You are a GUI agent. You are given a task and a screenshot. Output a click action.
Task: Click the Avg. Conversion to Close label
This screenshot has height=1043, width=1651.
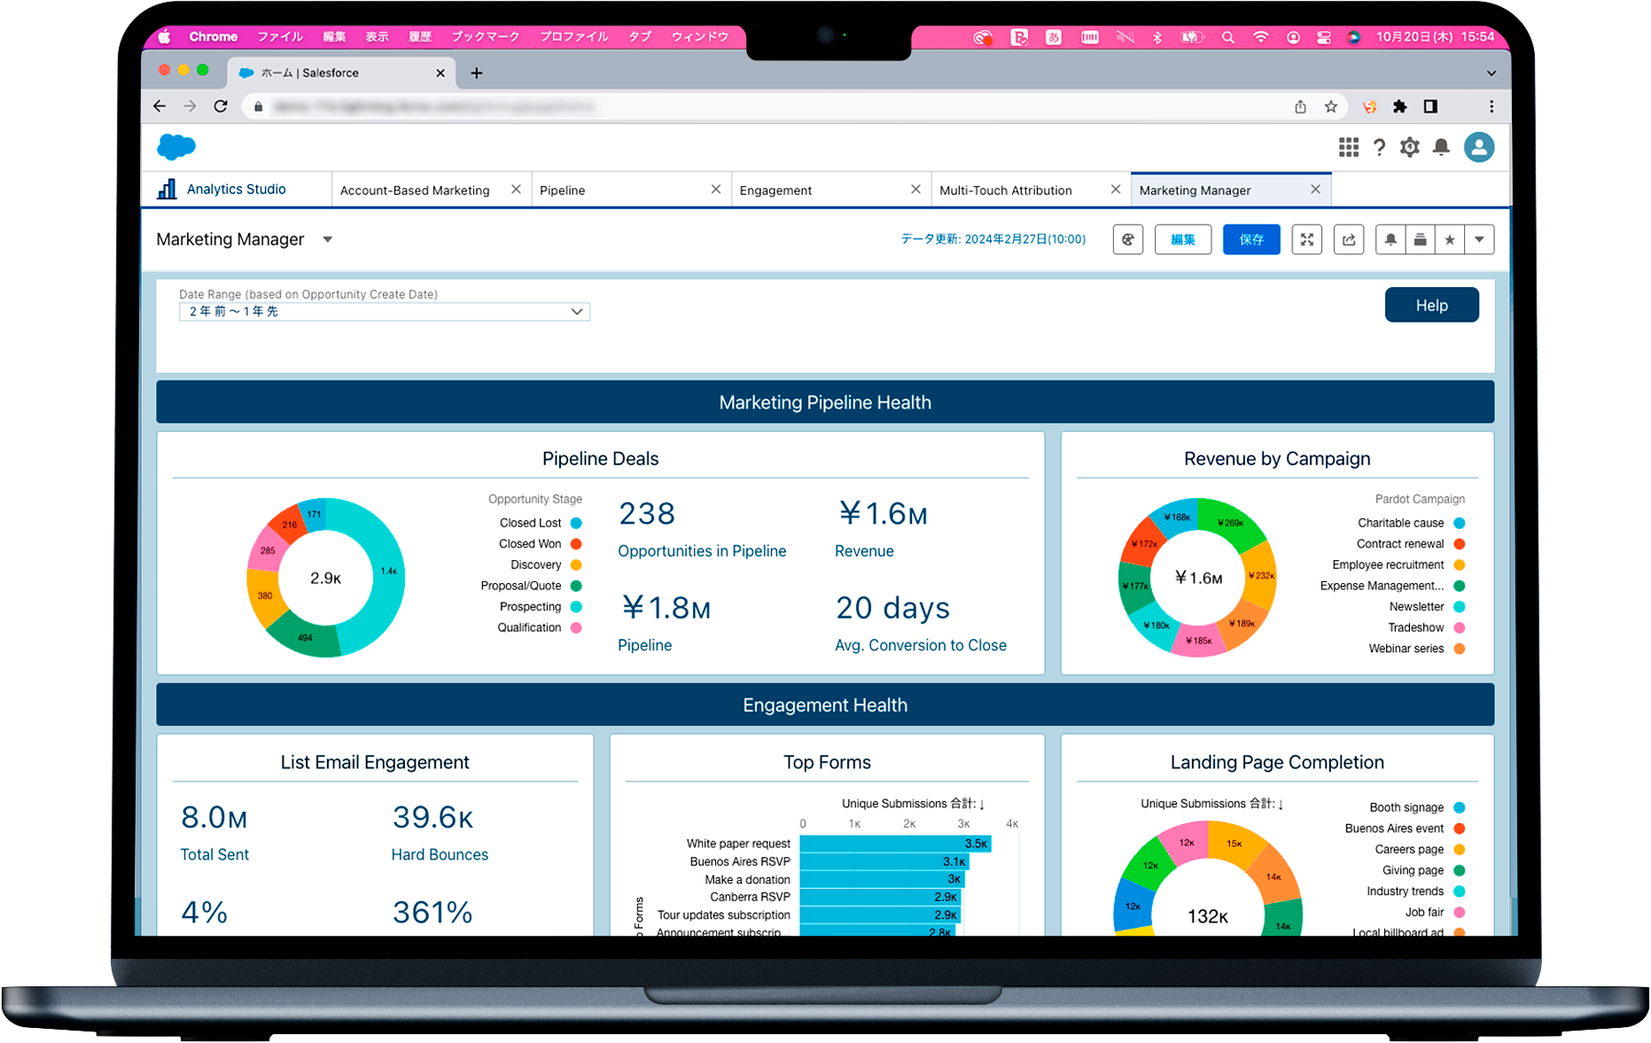pyautogui.click(x=921, y=645)
